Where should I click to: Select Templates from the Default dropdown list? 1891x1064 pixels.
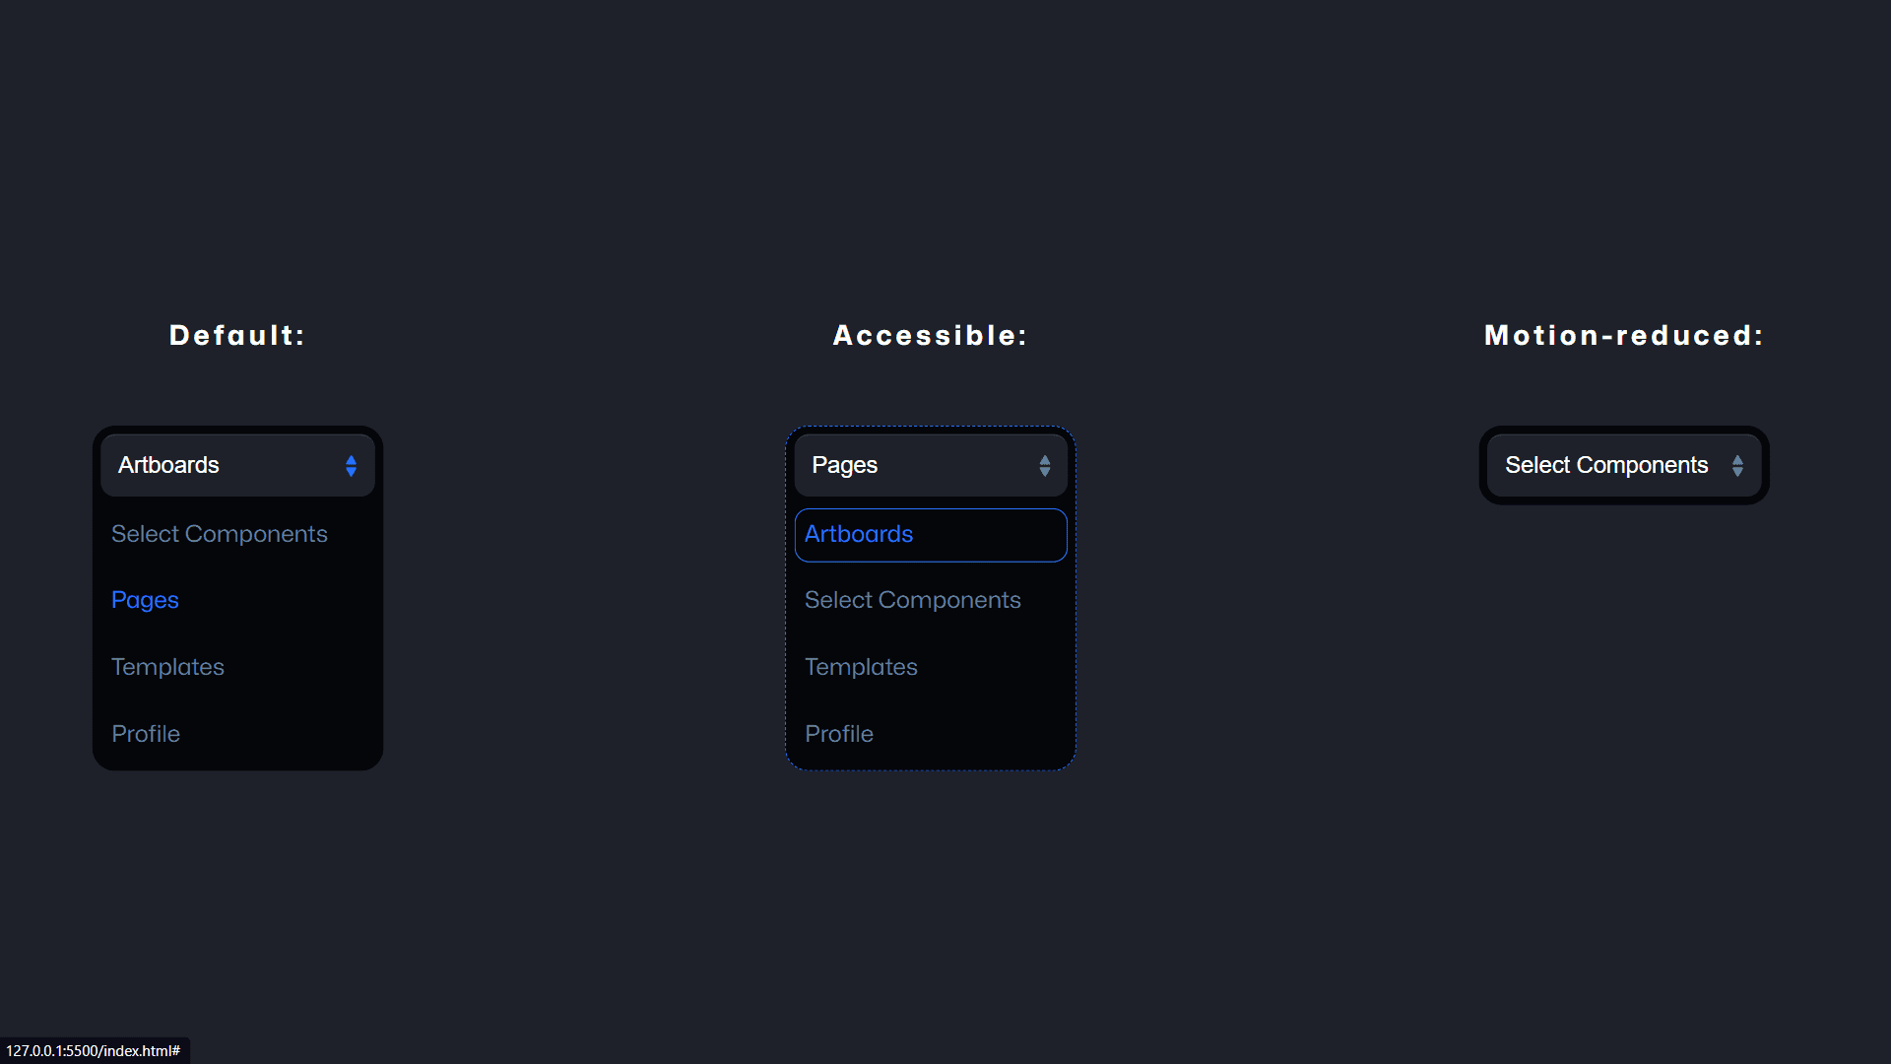click(167, 665)
